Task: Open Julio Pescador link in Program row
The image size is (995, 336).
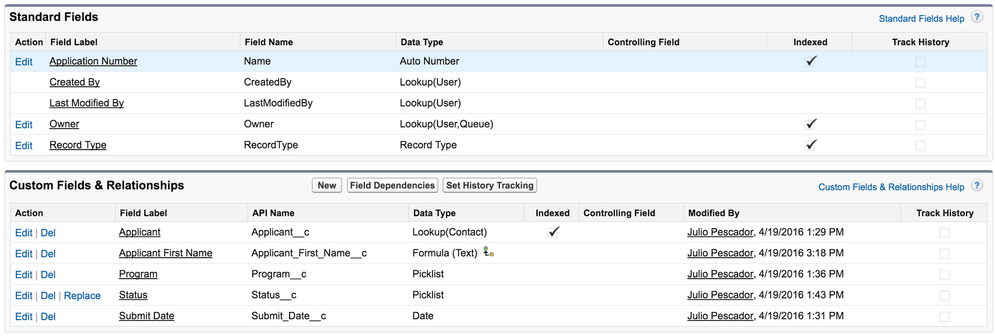Action: coord(720,274)
